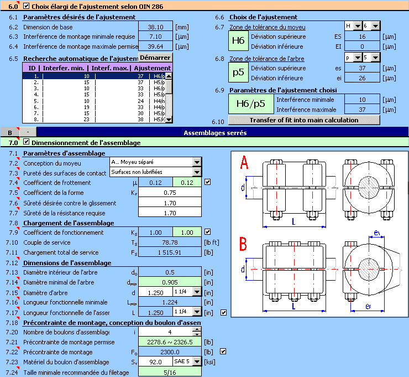Click Transfer of fit into main calculation
Screen dimensions: 409x377
(x=304, y=120)
